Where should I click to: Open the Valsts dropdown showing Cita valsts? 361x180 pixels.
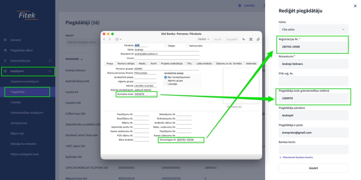313,30
